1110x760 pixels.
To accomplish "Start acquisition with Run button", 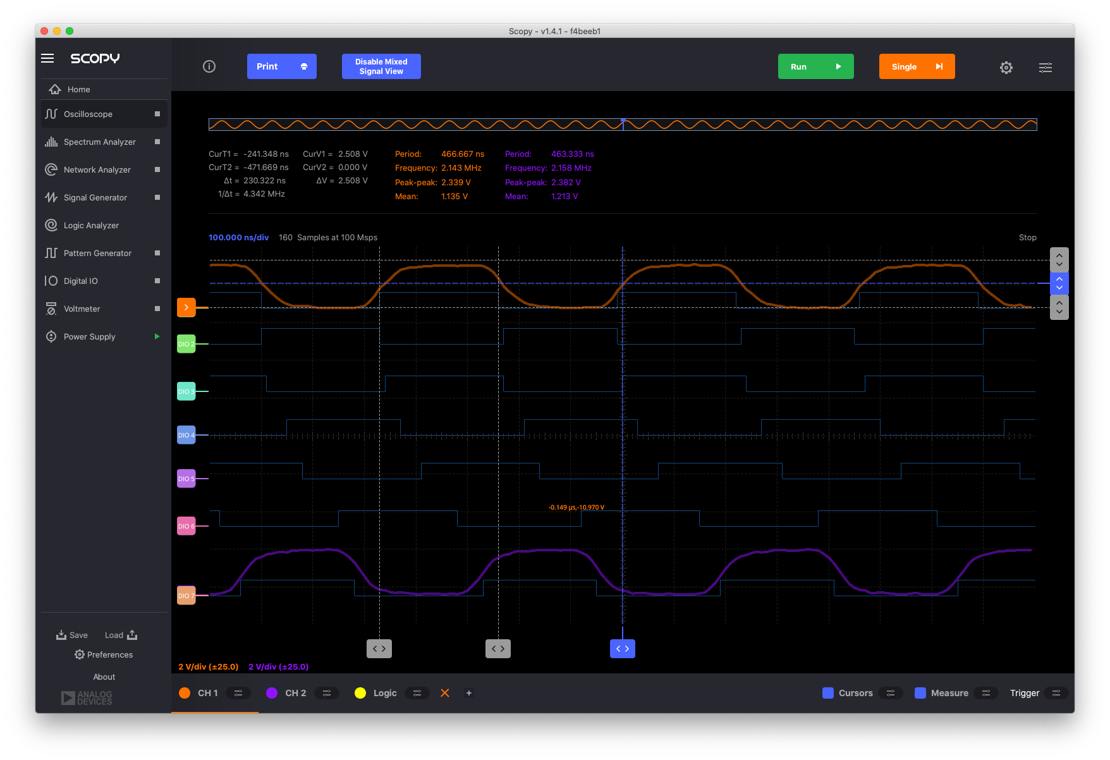I will pyautogui.click(x=816, y=66).
